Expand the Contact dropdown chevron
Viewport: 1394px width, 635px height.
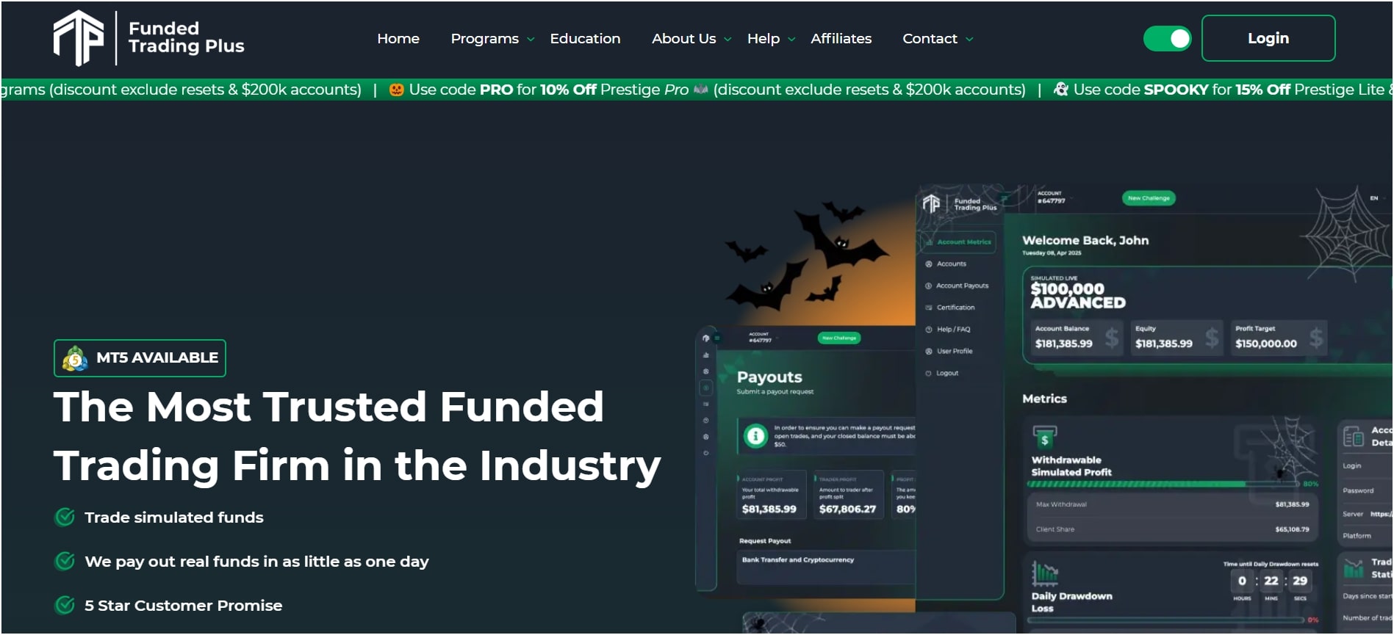pyautogui.click(x=969, y=40)
